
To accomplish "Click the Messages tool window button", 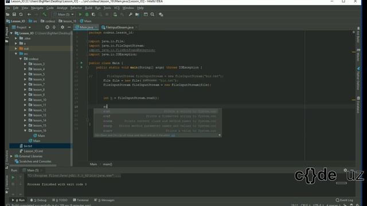I will 104,200.
